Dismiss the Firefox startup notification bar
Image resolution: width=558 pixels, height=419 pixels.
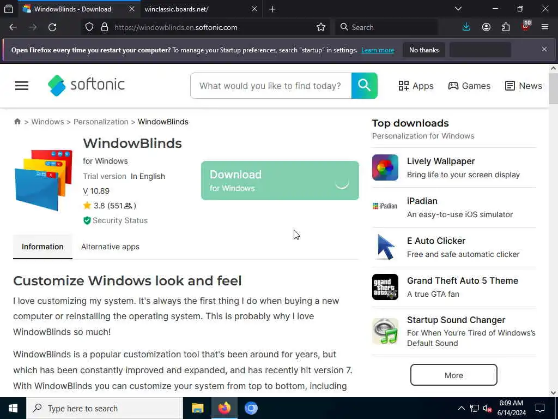point(544,49)
